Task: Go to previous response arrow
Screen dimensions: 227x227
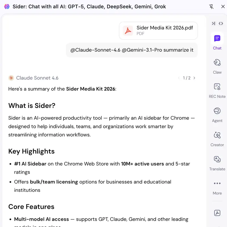Action: tap(179, 78)
